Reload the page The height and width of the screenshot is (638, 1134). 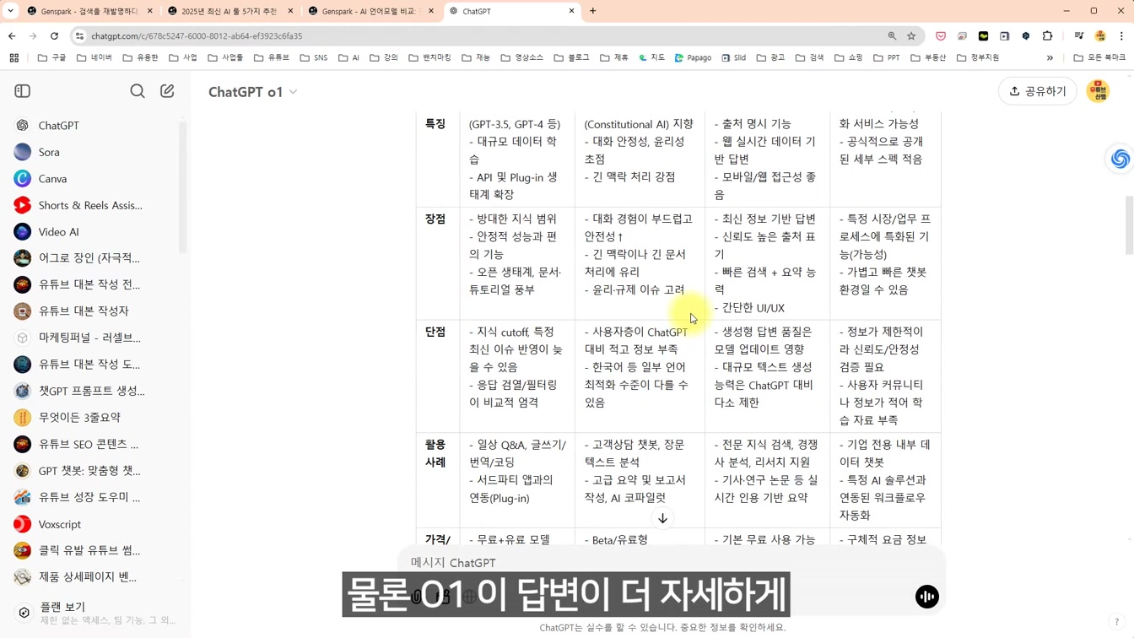tap(54, 36)
